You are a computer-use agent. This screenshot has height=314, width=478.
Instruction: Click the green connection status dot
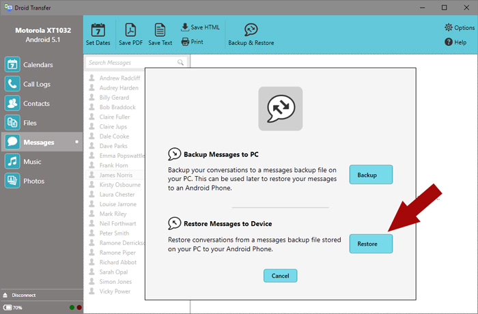click(x=72, y=307)
